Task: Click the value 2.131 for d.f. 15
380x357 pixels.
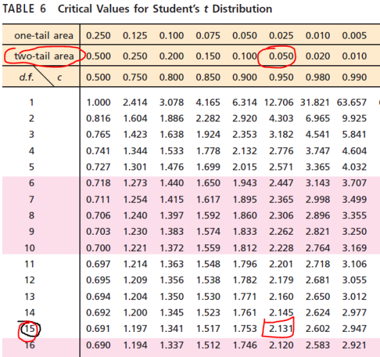Action: click(x=281, y=328)
